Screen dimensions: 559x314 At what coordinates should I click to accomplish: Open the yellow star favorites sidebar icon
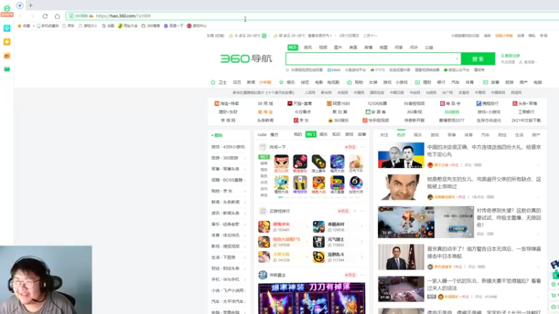click(x=7, y=42)
